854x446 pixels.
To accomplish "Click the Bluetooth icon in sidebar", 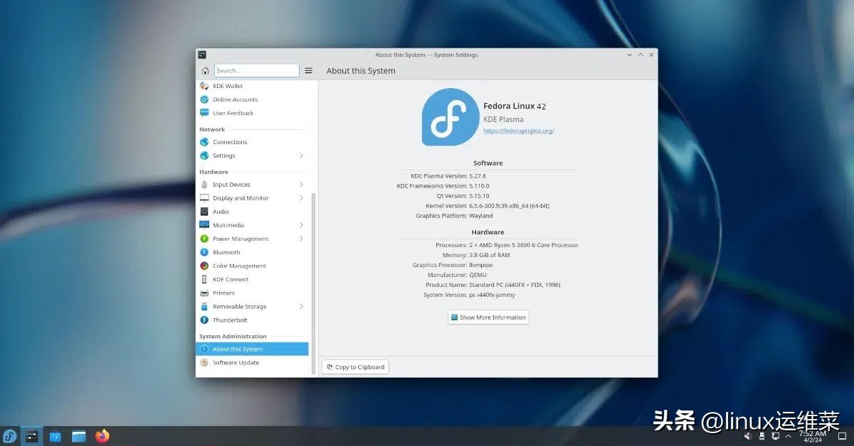I will pyautogui.click(x=204, y=252).
